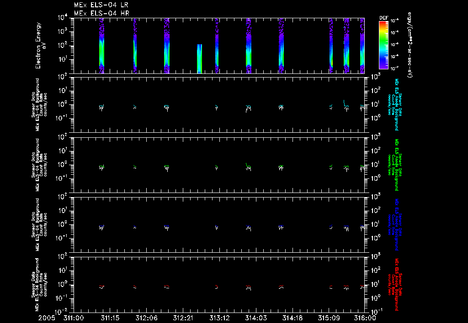Click the spectrogram stripe nearest 315:09
Image resolution: width=468 pixels, height=323 pixels.
point(331,46)
